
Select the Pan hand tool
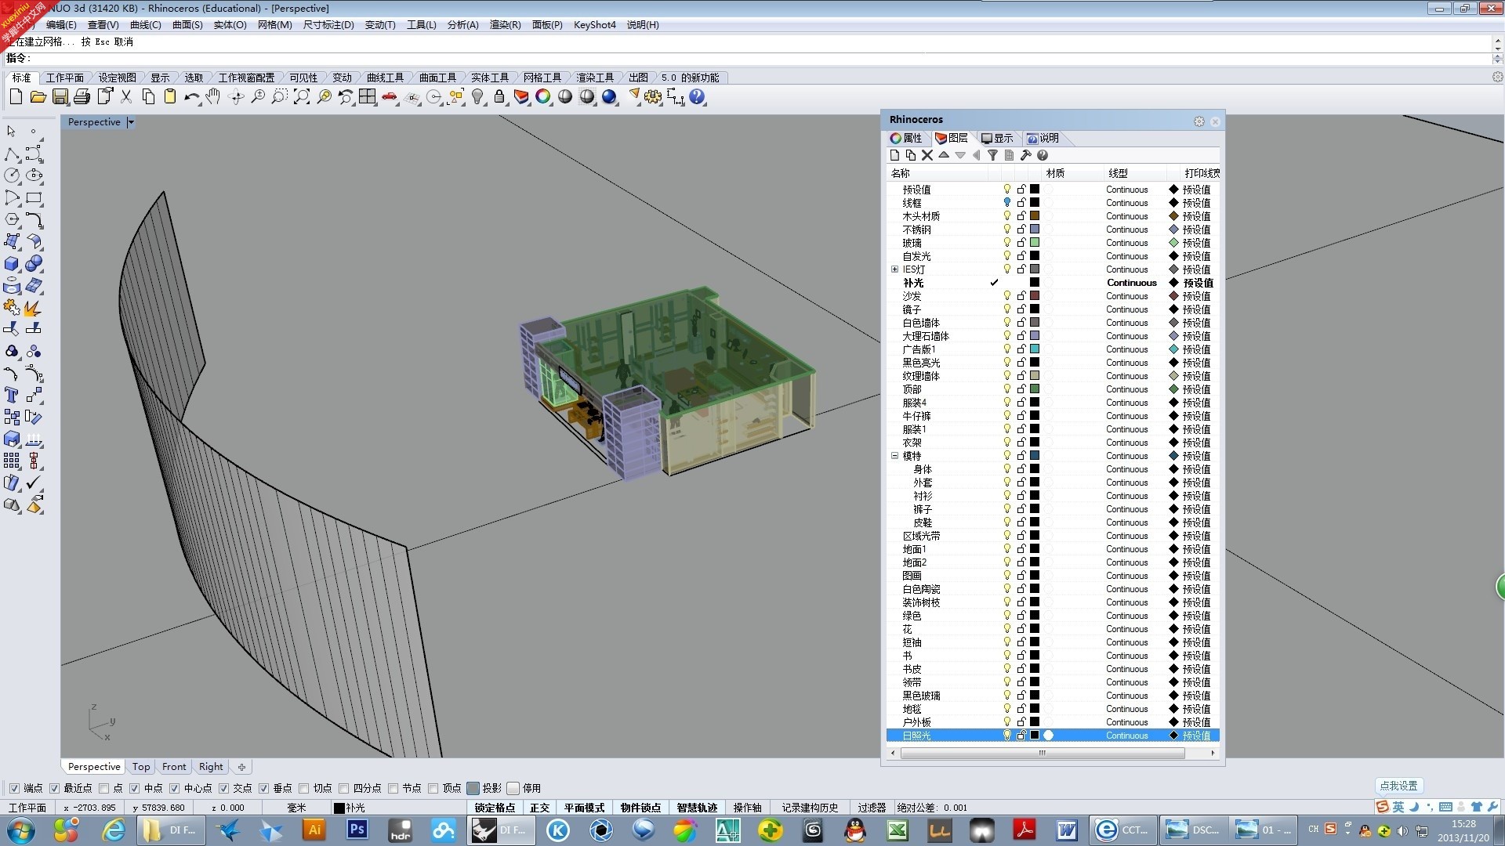click(213, 96)
